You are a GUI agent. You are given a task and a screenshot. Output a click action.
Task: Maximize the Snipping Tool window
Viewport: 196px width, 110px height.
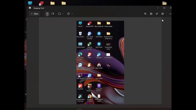pos(164,8)
